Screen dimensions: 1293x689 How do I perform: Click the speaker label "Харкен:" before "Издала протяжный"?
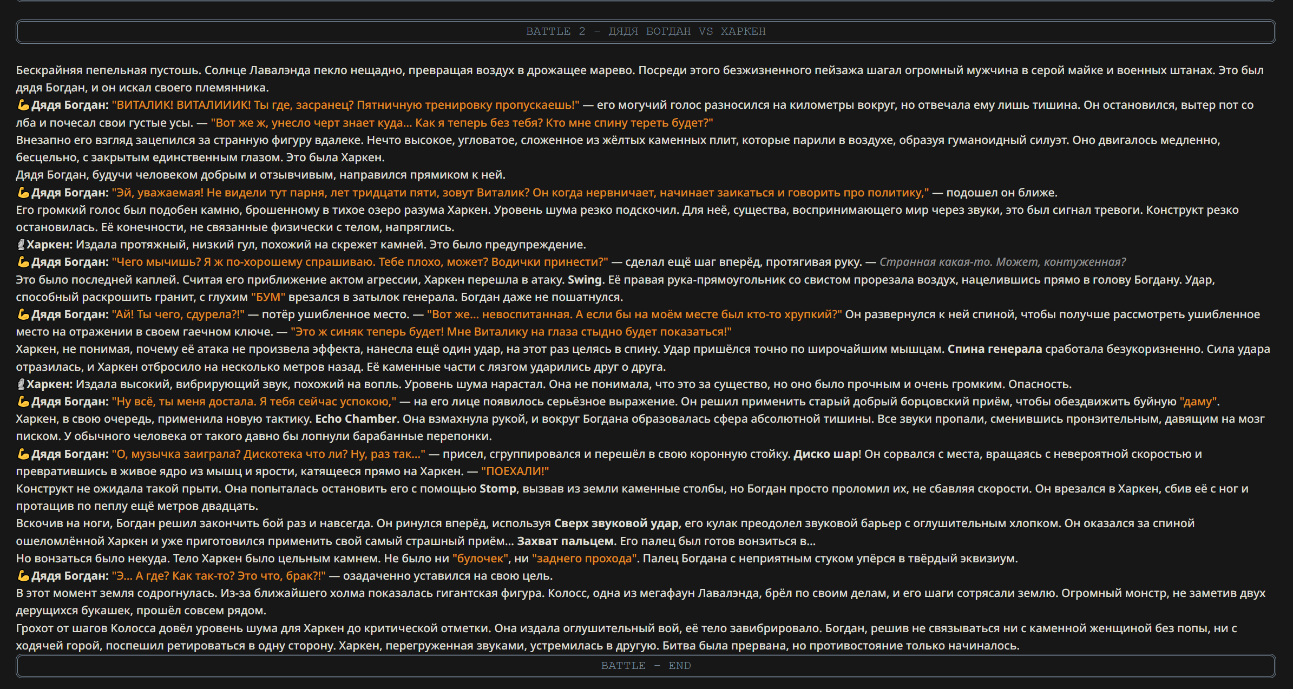click(x=49, y=245)
